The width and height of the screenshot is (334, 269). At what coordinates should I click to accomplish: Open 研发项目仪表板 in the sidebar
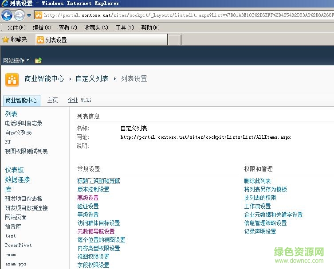click(24, 199)
